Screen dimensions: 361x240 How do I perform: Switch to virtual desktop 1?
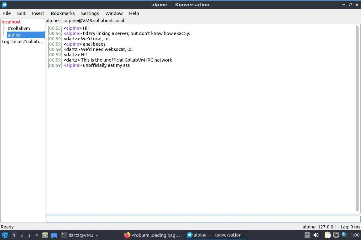click(x=14, y=235)
